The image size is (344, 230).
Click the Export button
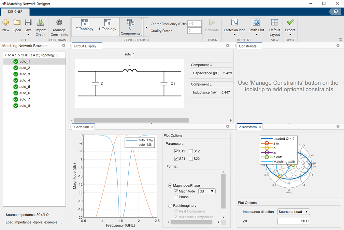pyautogui.click(x=290, y=22)
